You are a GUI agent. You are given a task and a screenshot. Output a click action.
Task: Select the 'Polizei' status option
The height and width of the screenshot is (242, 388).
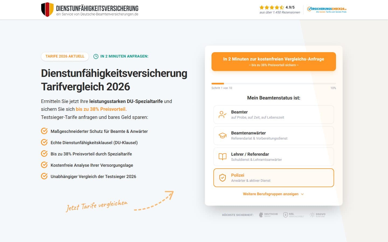pyautogui.click(x=274, y=178)
